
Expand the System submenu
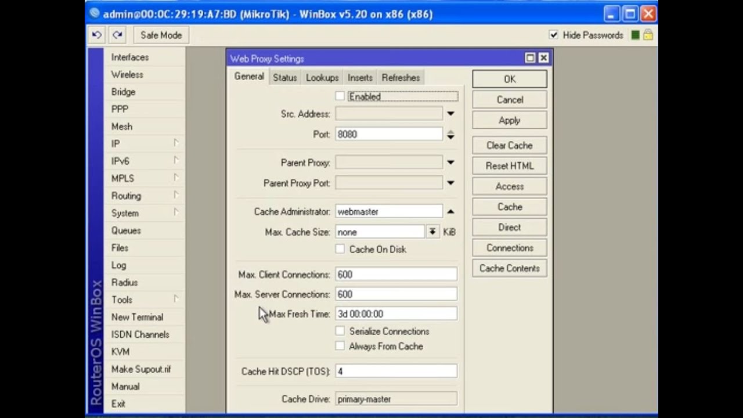[176, 213]
